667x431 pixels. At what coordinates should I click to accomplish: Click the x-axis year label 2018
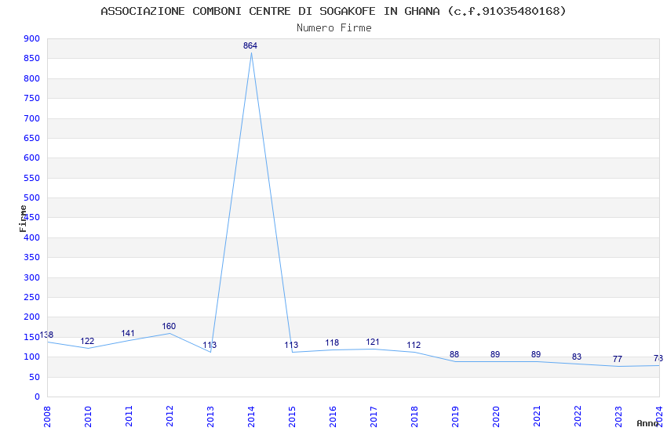[414, 416]
